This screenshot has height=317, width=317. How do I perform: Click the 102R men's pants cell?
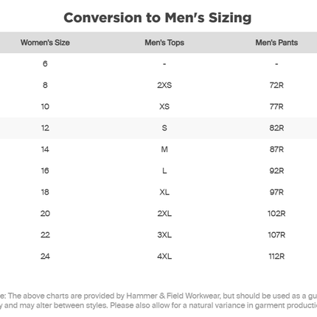point(276,214)
